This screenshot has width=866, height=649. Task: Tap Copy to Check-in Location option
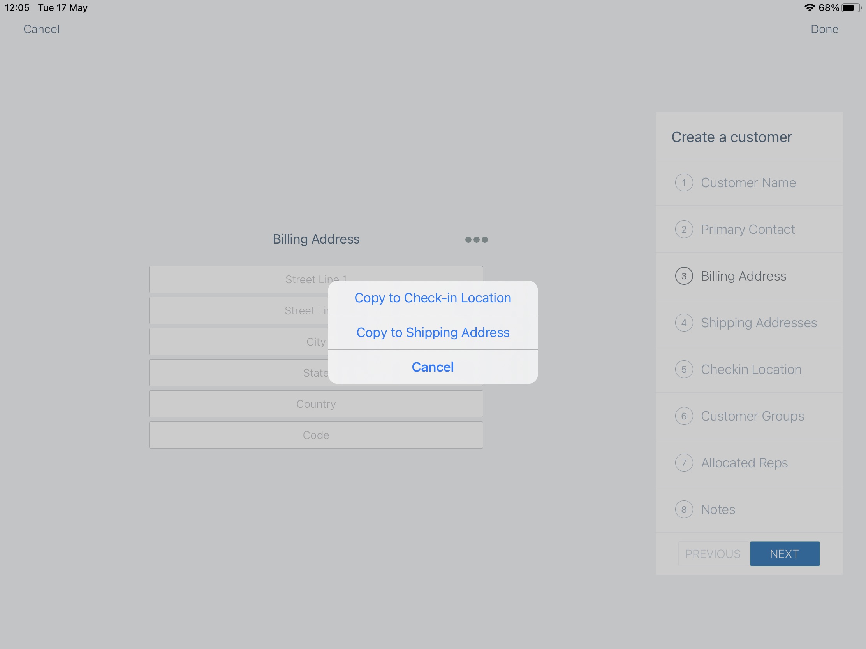pos(432,297)
